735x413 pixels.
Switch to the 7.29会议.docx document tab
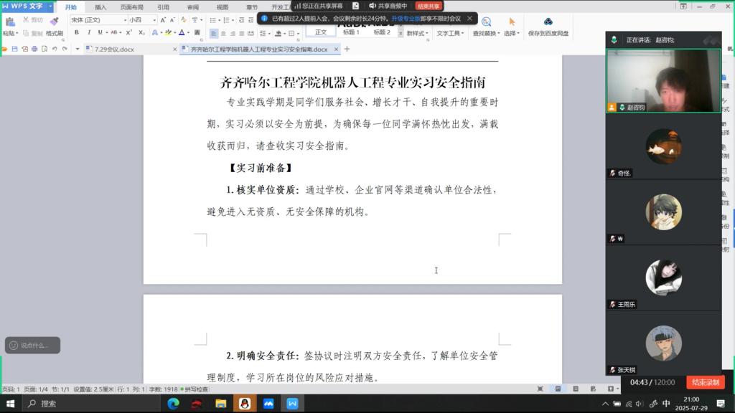115,49
